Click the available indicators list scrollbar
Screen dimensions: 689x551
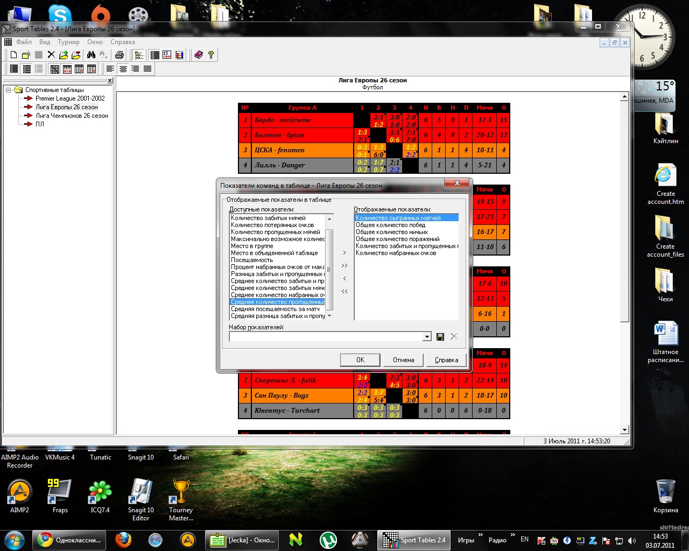[x=329, y=269]
